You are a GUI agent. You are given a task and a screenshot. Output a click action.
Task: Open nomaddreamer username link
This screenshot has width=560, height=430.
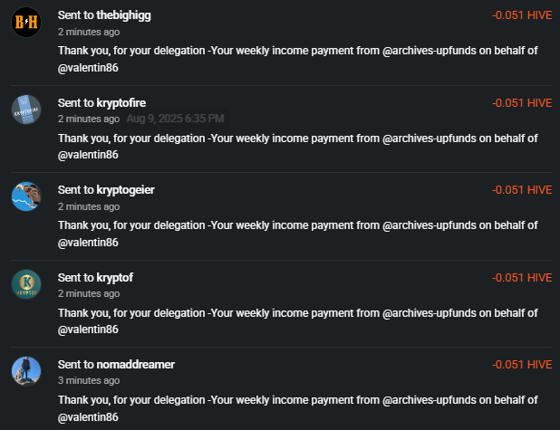(x=135, y=364)
